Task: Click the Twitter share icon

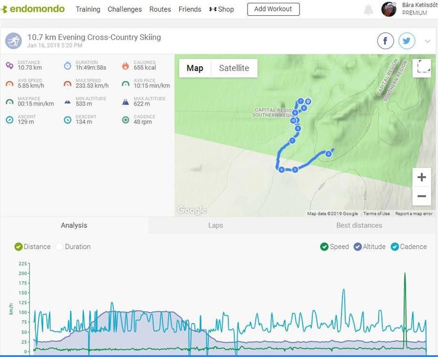Action: (406, 41)
